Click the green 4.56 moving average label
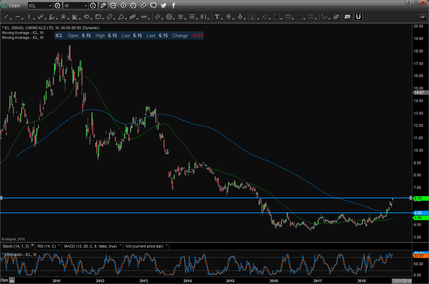Viewport: 429px width, 284px height. [x=421, y=218]
